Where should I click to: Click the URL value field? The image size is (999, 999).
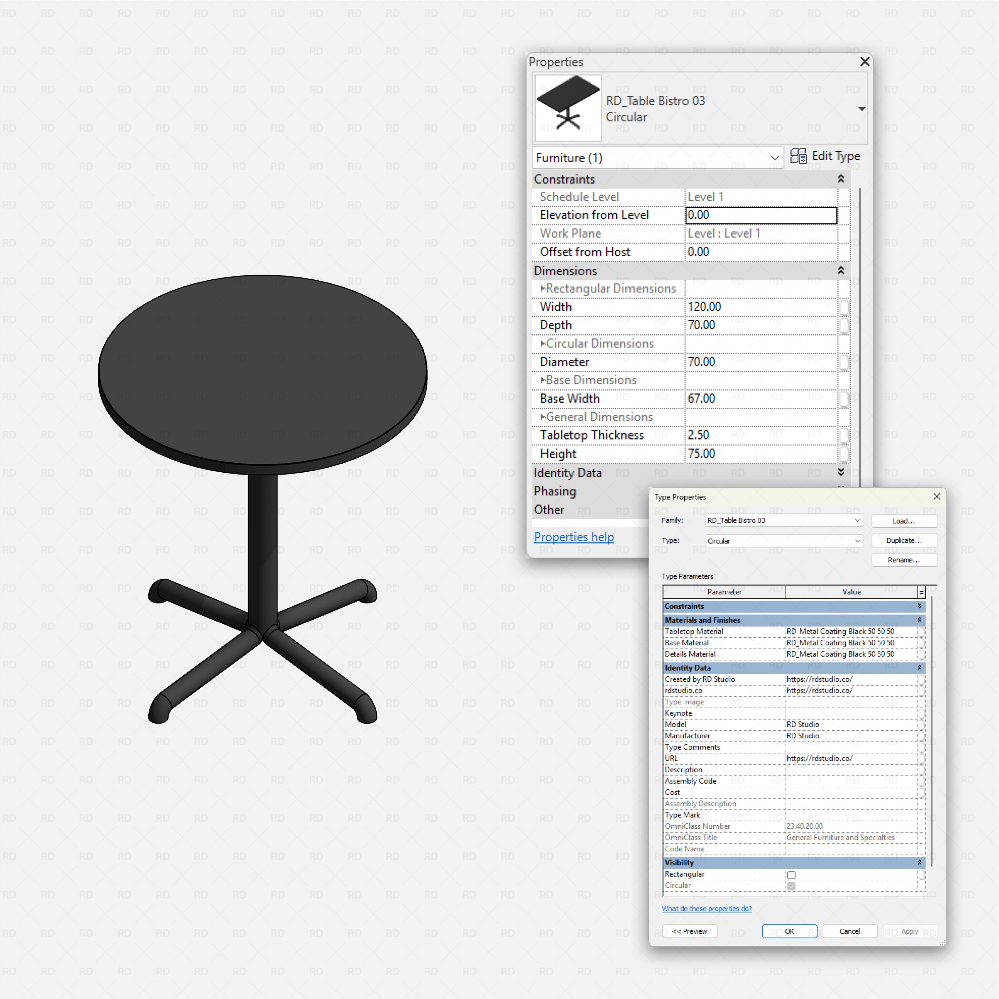(851, 759)
